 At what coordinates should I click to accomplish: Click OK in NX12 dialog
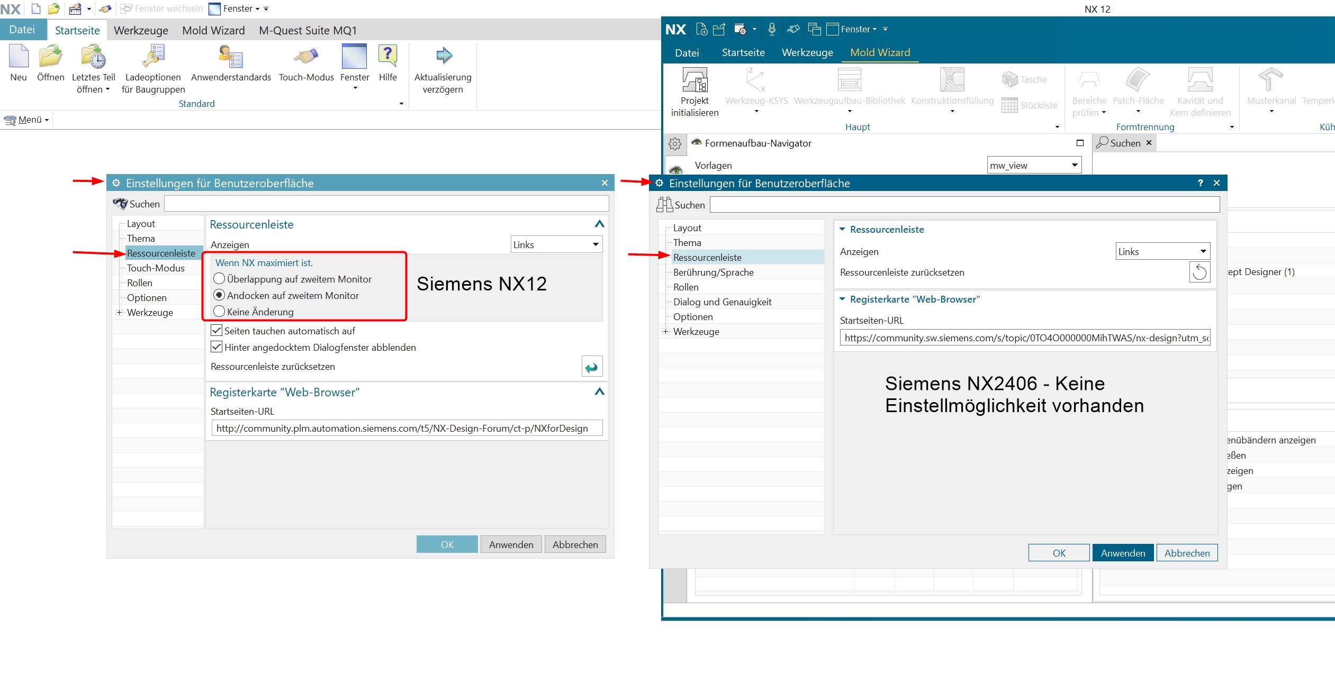[x=447, y=544]
